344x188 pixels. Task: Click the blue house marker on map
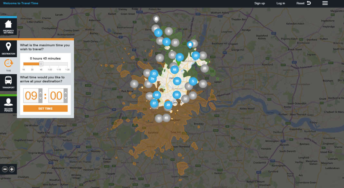190,44
